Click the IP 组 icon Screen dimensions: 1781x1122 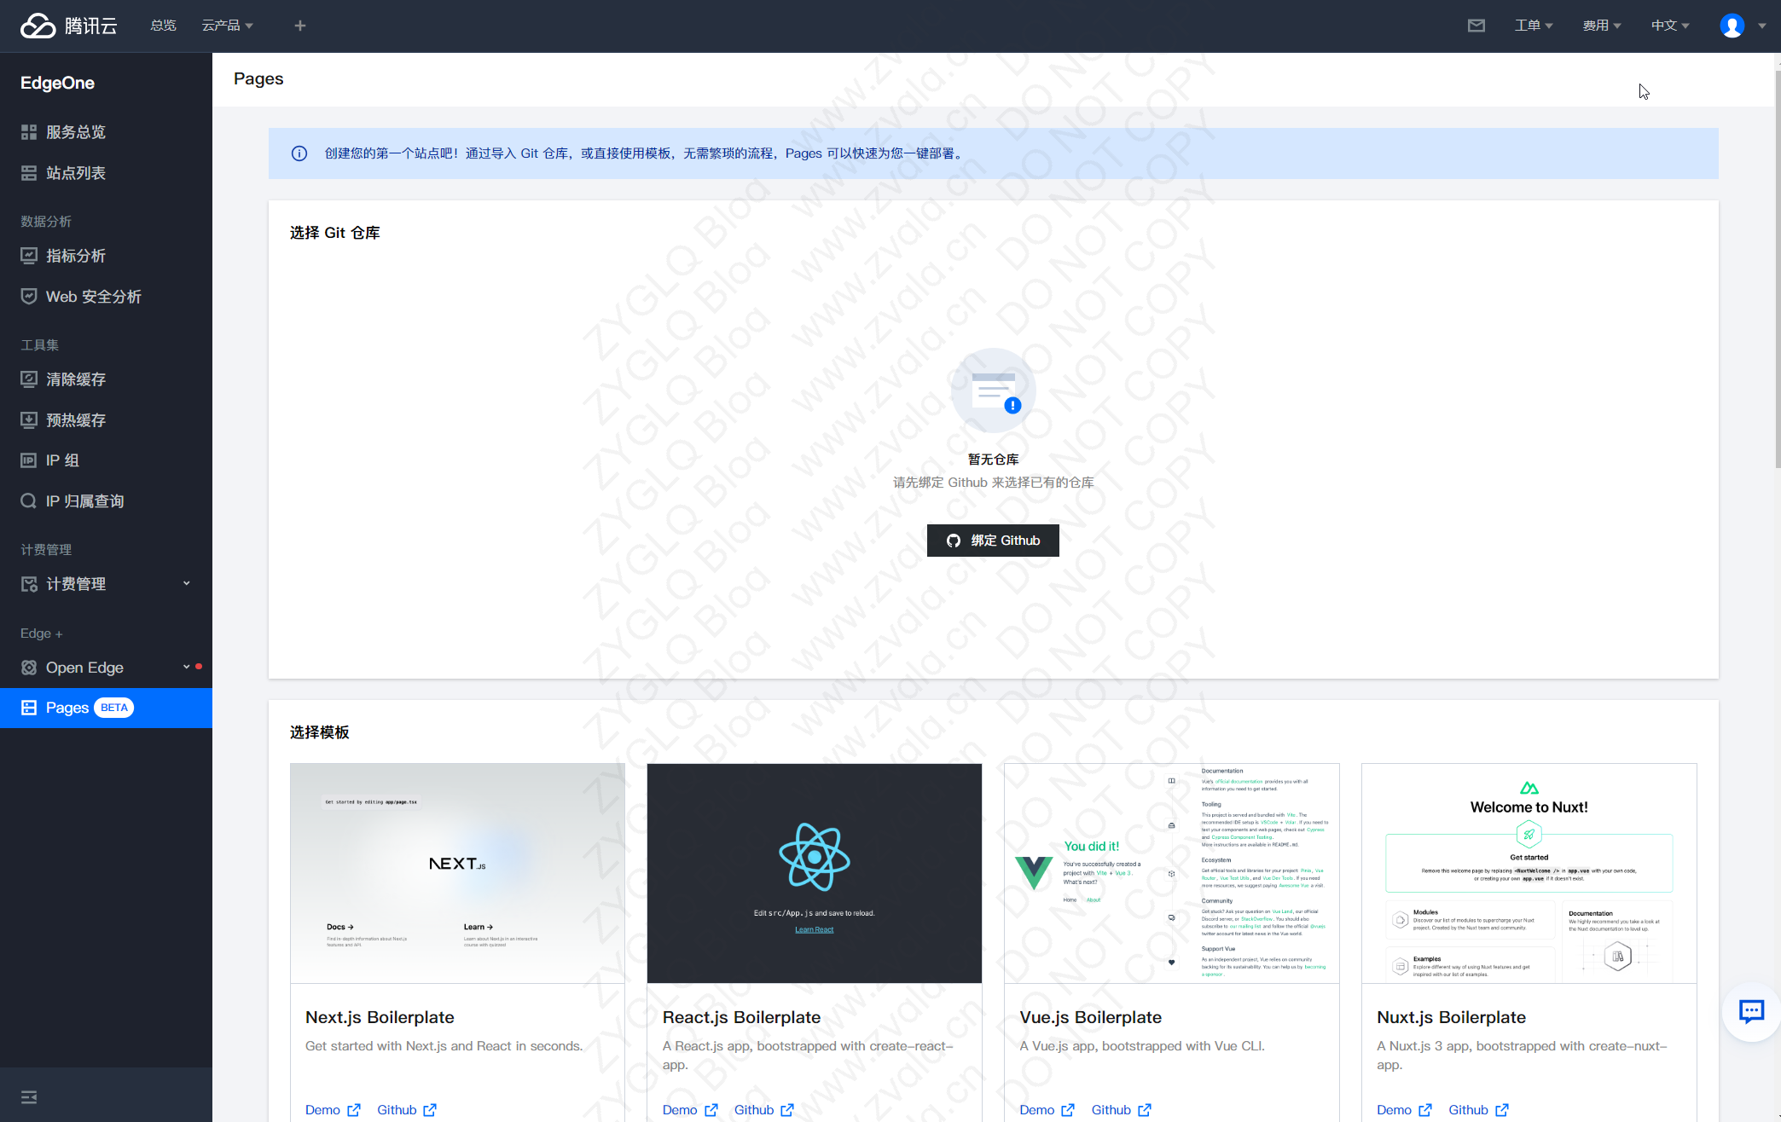coord(29,460)
